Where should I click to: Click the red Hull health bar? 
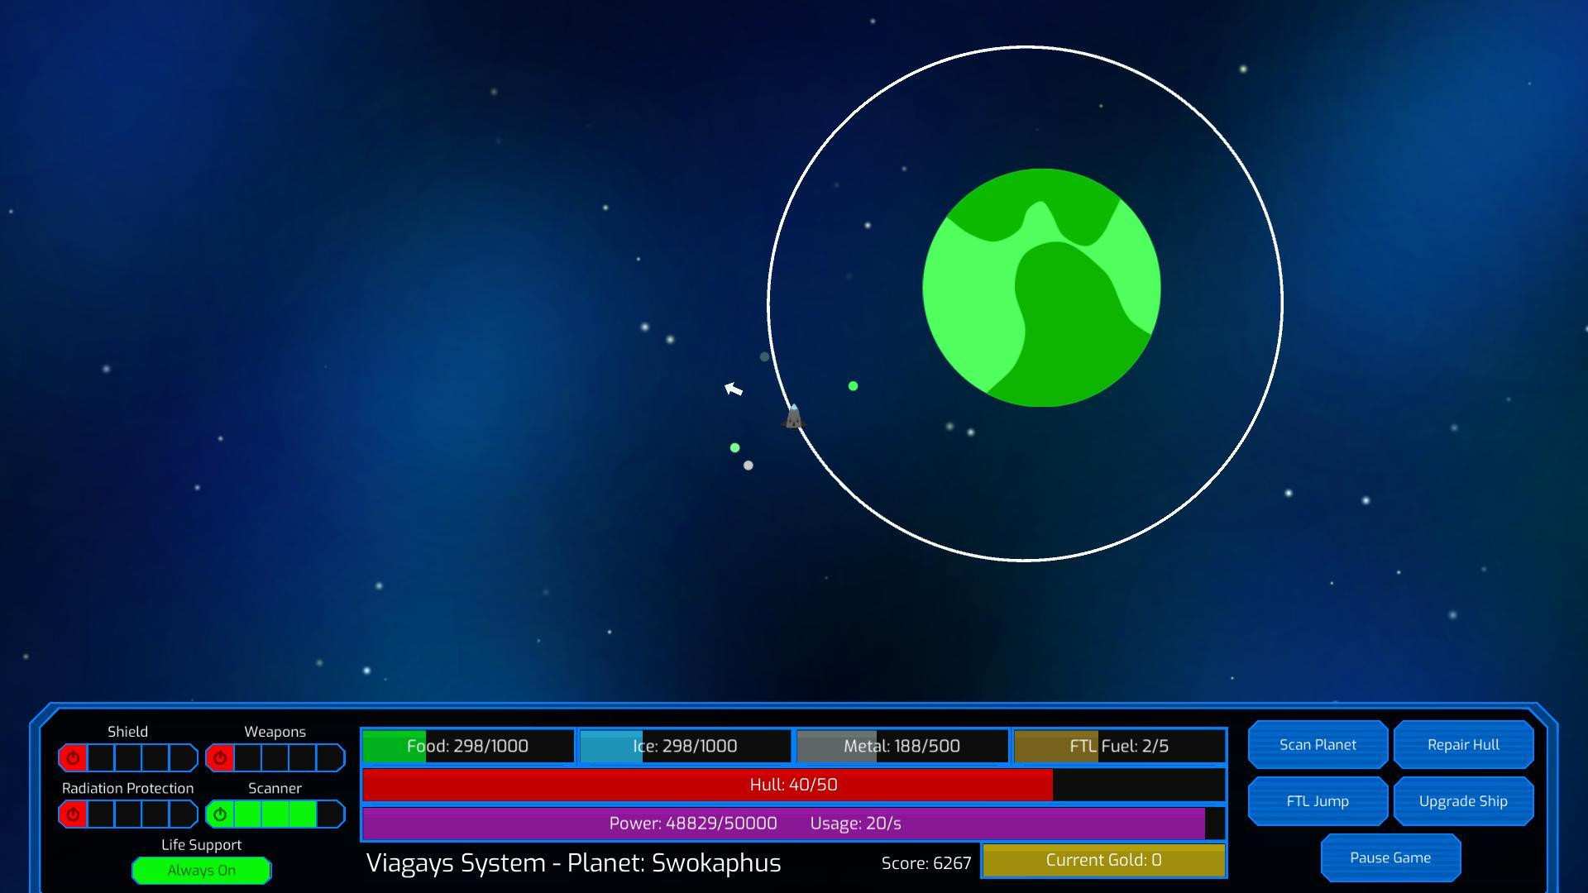point(793,785)
